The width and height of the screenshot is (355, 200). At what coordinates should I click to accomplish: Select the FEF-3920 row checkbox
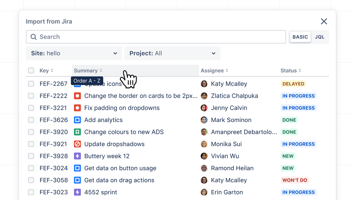pyautogui.click(x=31, y=132)
